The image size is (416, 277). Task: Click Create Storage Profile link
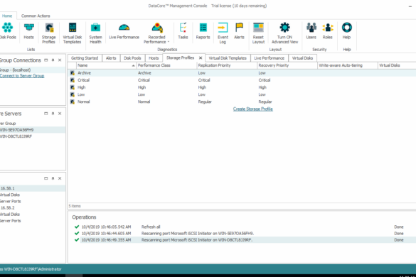click(x=253, y=109)
